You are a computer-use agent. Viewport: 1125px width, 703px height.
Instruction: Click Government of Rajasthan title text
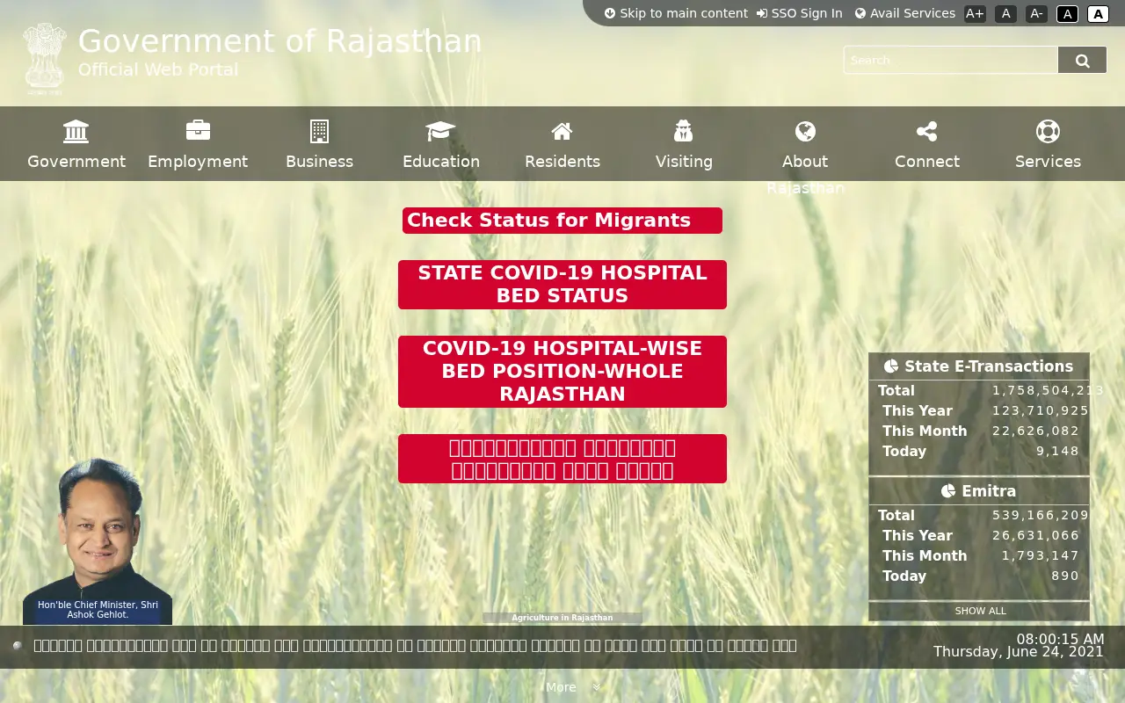pos(280,41)
